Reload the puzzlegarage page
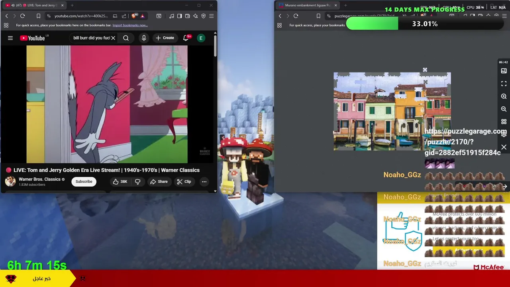Screen dimensions: 510x287 pos(296,16)
